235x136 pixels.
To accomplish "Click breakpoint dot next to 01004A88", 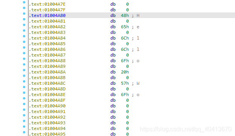I will pos(24,59).
